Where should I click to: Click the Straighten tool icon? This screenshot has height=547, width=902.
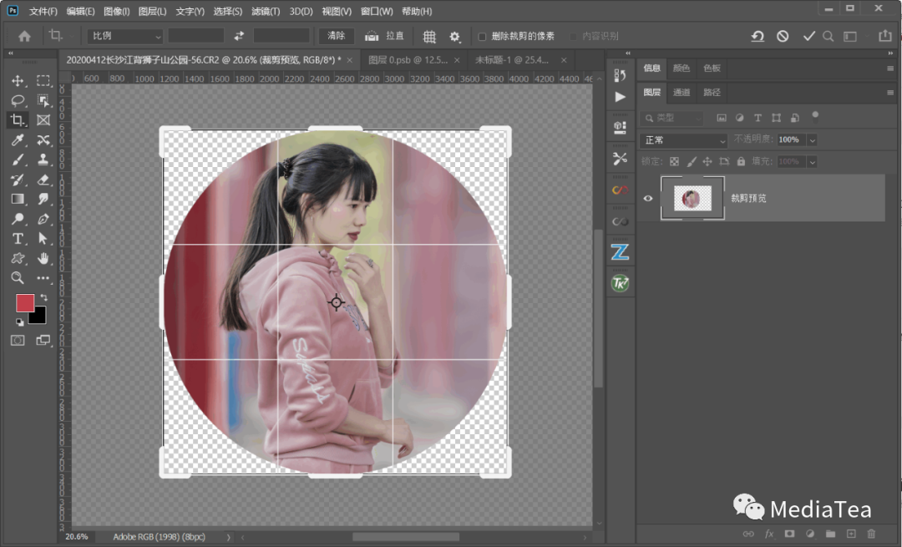[372, 36]
